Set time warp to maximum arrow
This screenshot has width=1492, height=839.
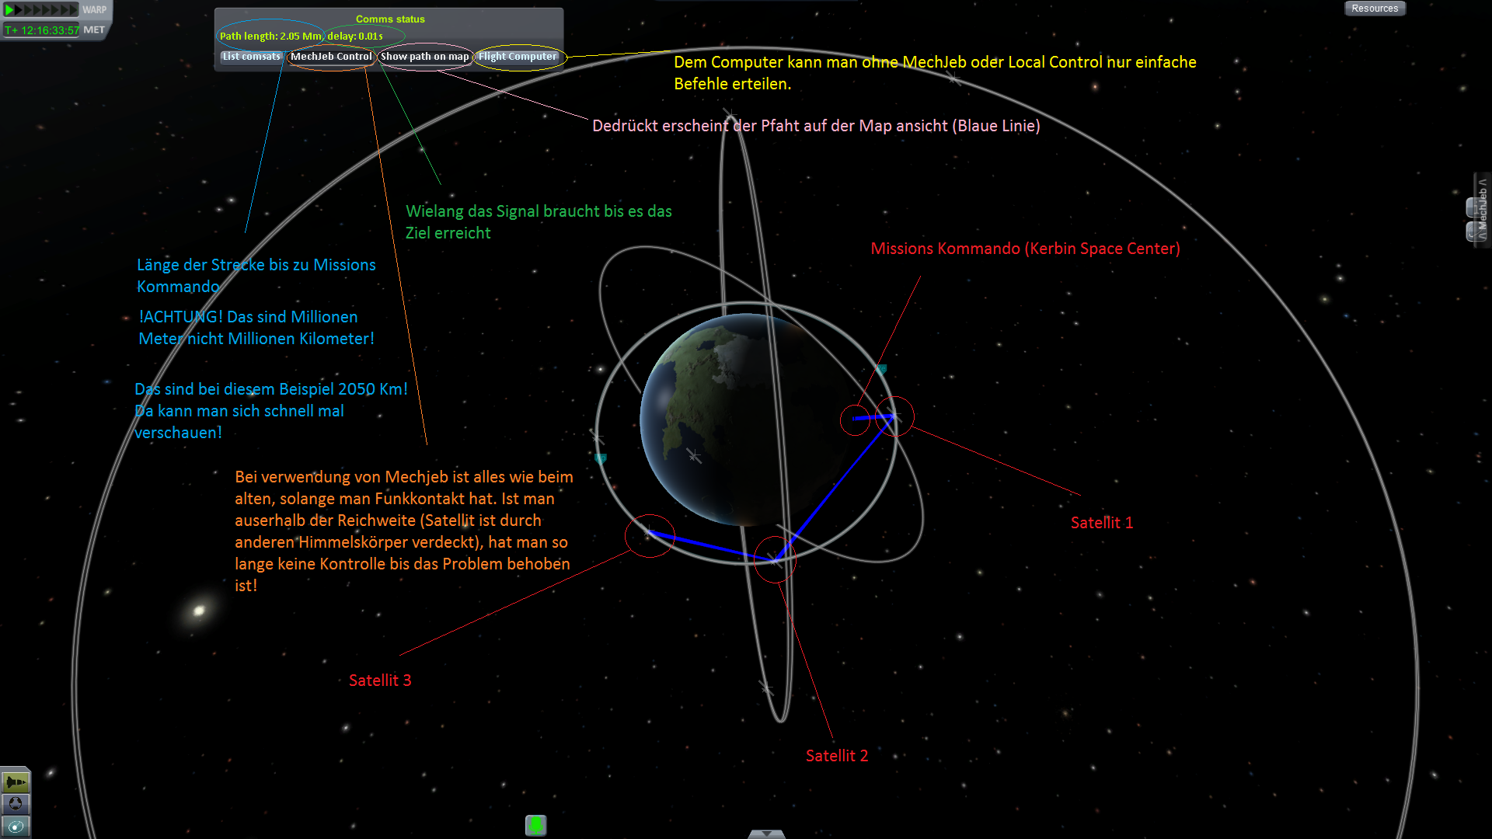tap(73, 10)
